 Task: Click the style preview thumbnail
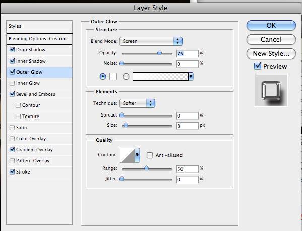[271, 90]
